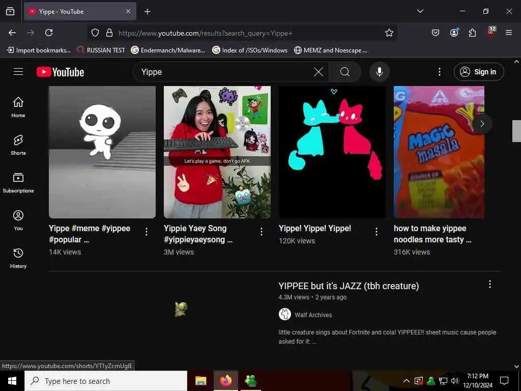Open Home in the sidebar
The height and width of the screenshot is (391, 521).
pyautogui.click(x=18, y=107)
